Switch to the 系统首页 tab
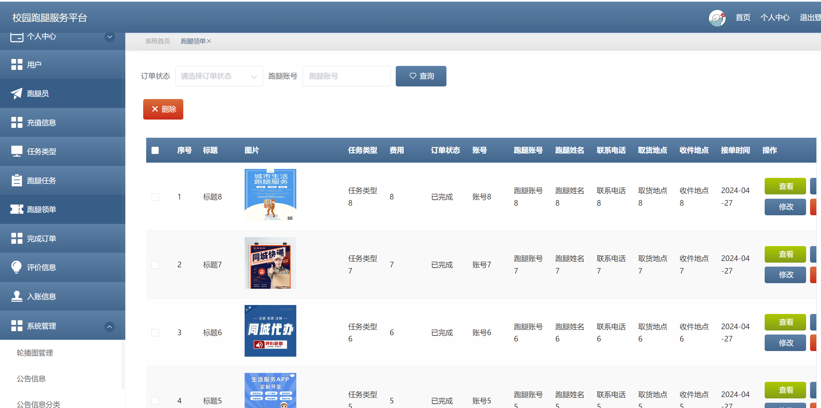This screenshot has height=408, width=821. pyautogui.click(x=157, y=41)
